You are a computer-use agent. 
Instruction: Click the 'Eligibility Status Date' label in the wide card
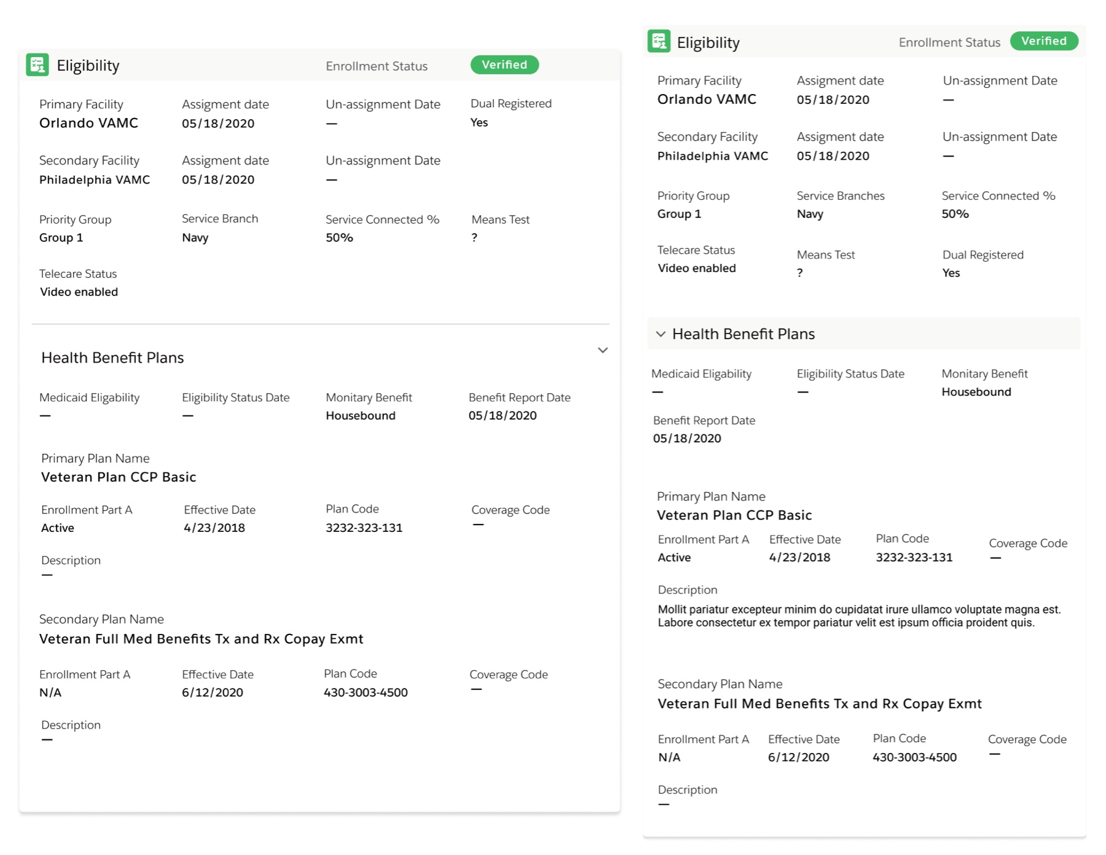coord(235,397)
